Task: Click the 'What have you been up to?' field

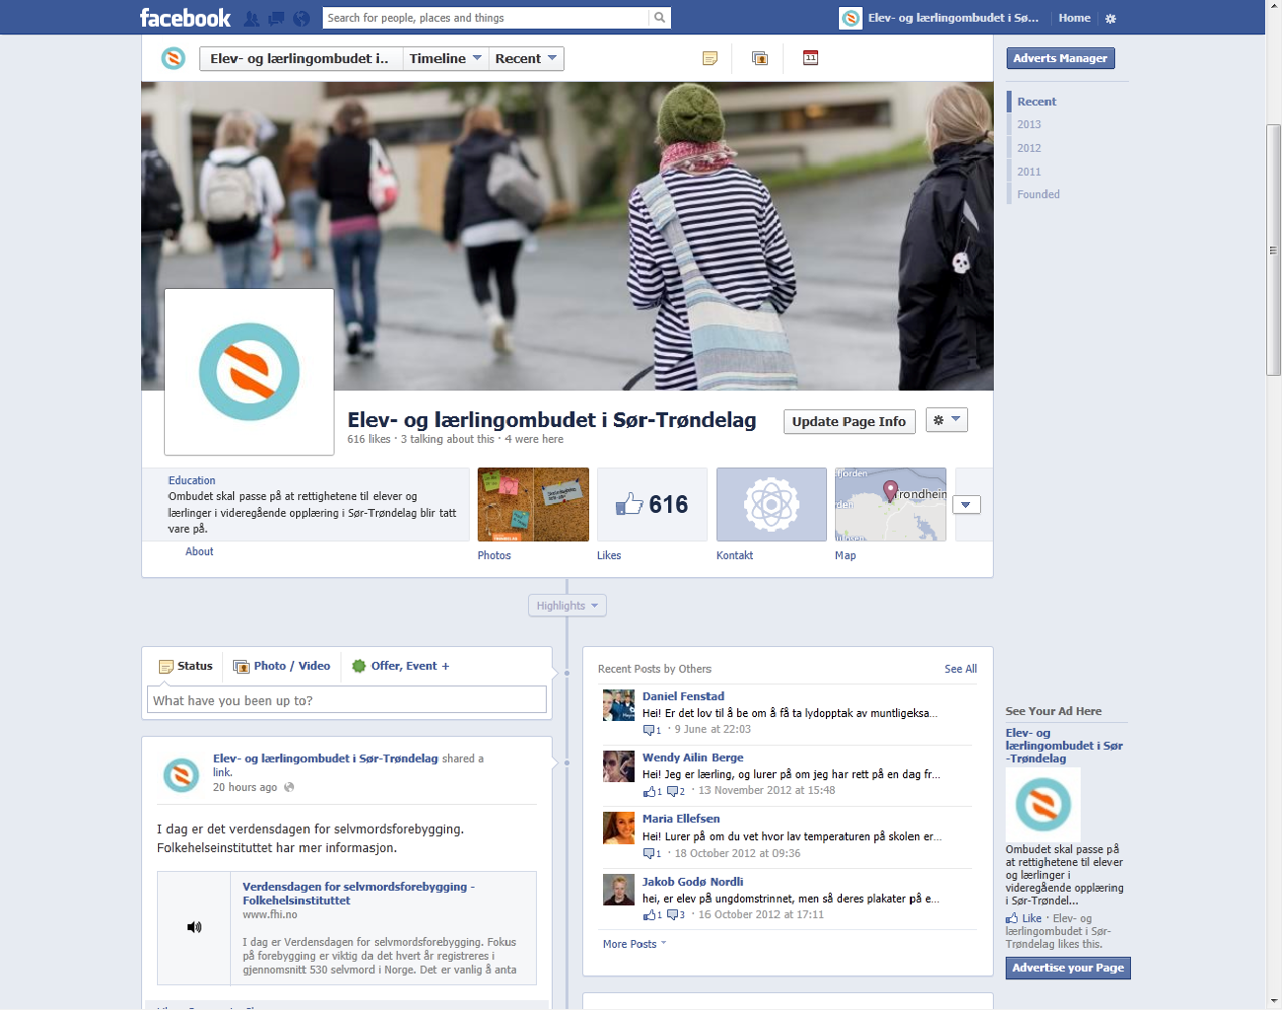Action: point(346,700)
